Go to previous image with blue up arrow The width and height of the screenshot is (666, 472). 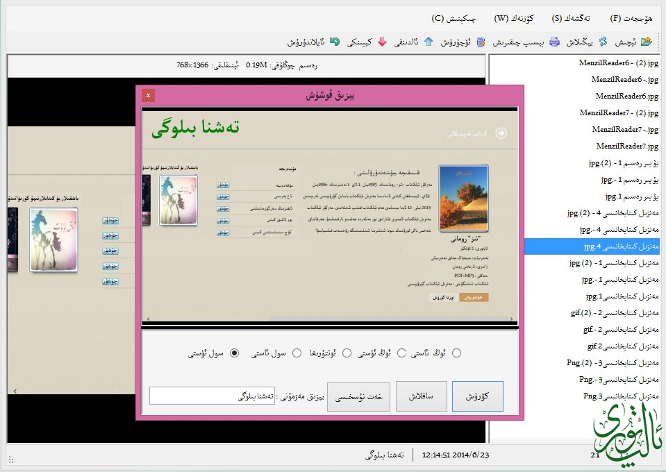(x=428, y=42)
